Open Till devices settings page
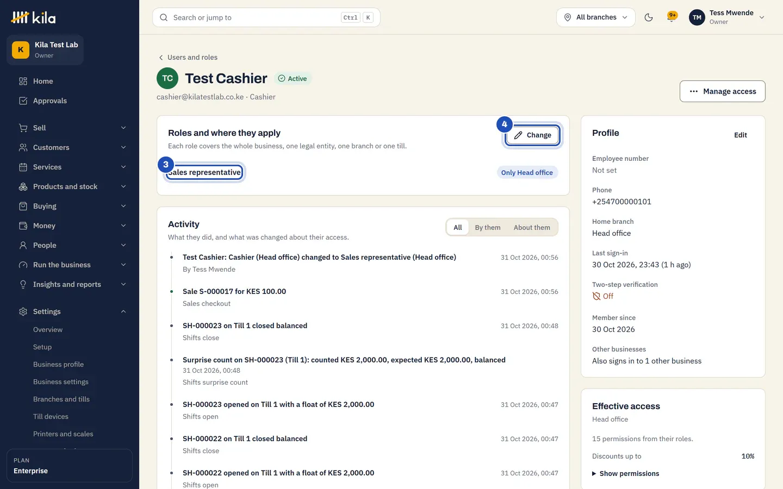 tap(51, 416)
